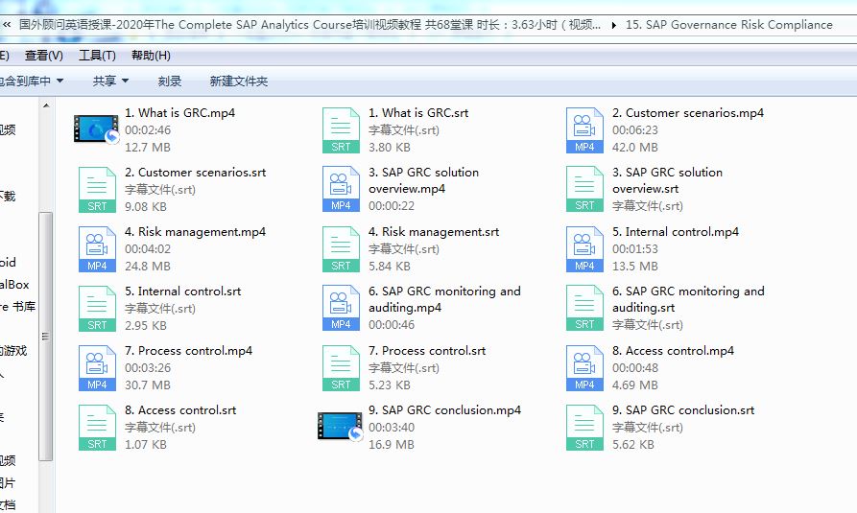Viewport: 857px width, 513px height.
Task: Click the 刻录 toolbar button
Action: [x=170, y=82]
